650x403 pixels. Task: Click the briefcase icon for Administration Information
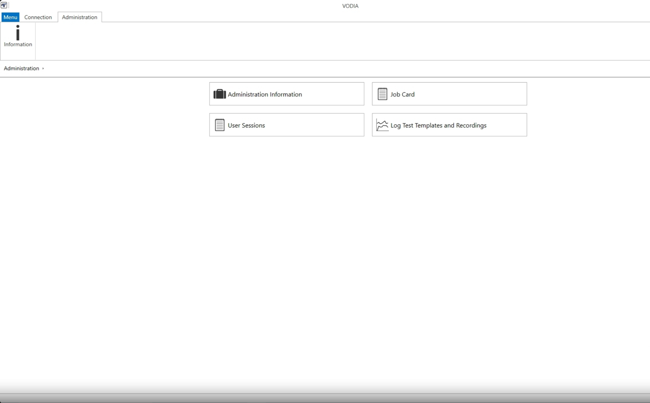pyautogui.click(x=219, y=94)
